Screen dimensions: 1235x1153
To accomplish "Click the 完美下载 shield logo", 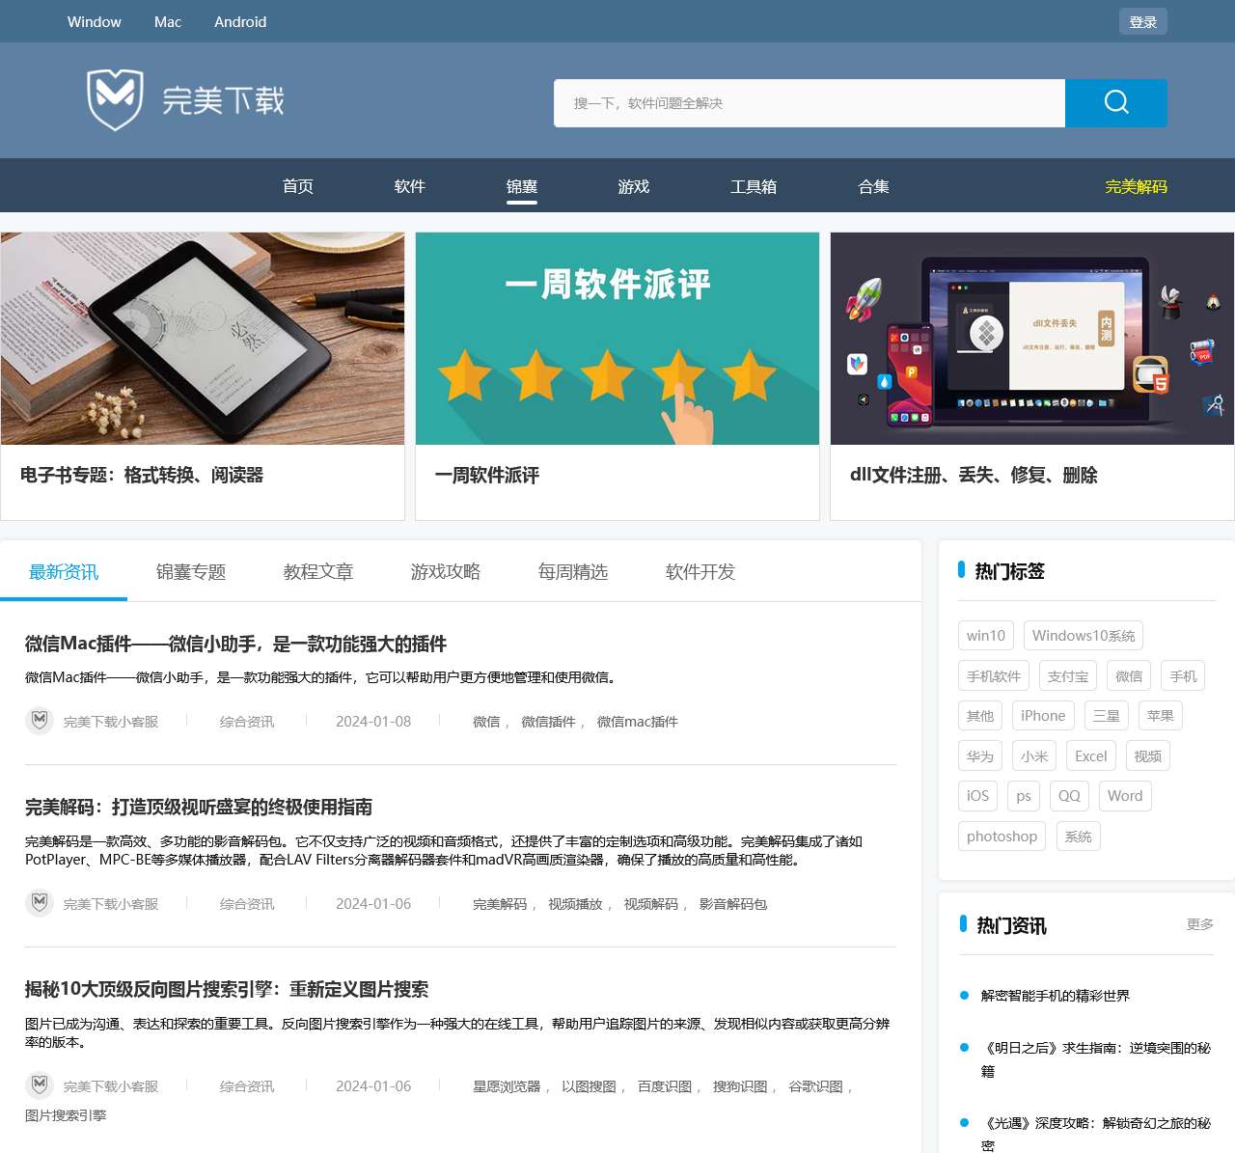I will coord(115,99).
